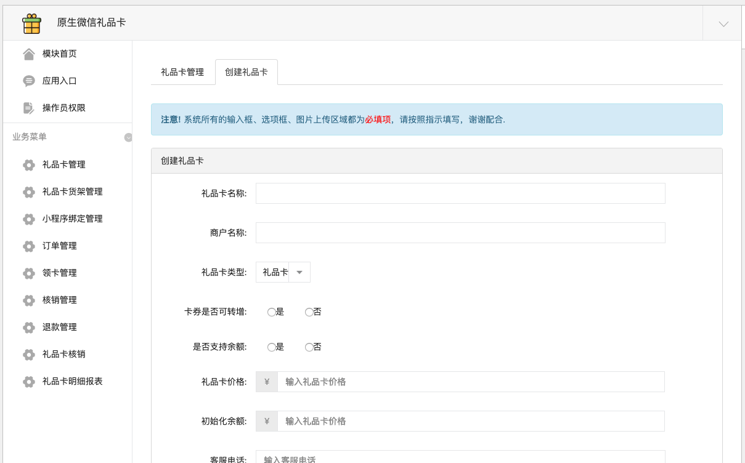Select 是 for 卡券是否可转增
The width and height of the screenshot is (745, 463).
(x=271, y=312)
